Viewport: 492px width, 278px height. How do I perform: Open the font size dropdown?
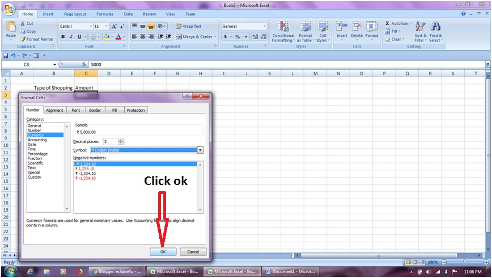[107, 27]
